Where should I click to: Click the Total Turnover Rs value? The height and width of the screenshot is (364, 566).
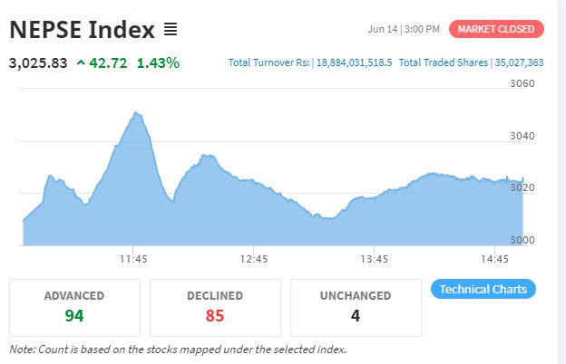coord(353,63)
